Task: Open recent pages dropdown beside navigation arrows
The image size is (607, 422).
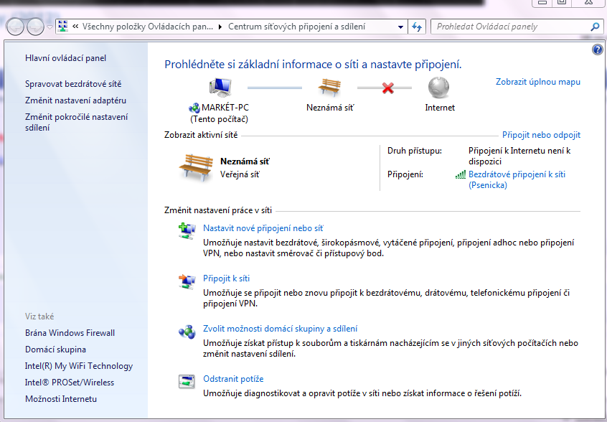Action: [50, 27]
